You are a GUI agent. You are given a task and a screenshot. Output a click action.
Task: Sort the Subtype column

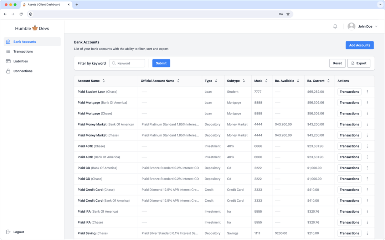244,81
